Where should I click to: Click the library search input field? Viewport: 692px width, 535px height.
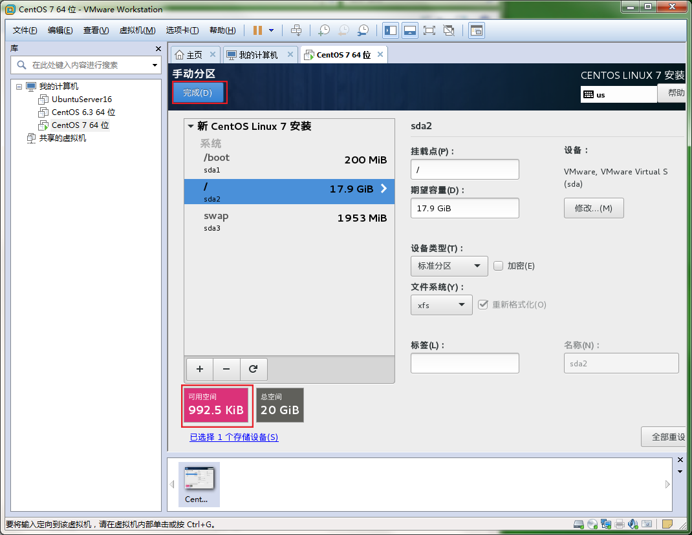pyautogui.click(x=86, y=65)
